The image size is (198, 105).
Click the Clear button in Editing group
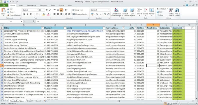161,15
